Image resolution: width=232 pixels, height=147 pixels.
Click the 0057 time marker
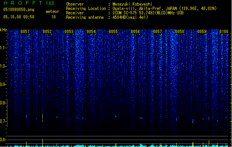pos(157,32)
